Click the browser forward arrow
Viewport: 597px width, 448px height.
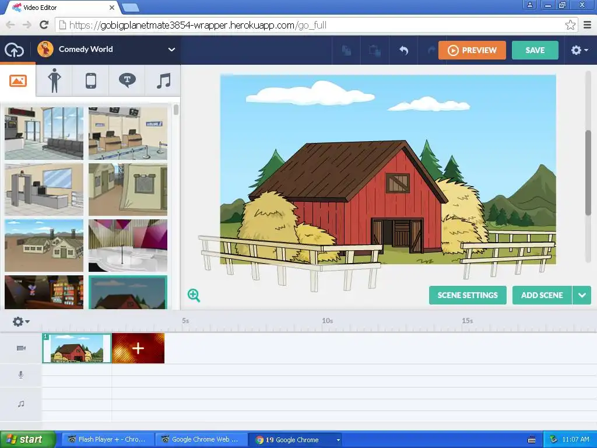[x=27, y=25]
